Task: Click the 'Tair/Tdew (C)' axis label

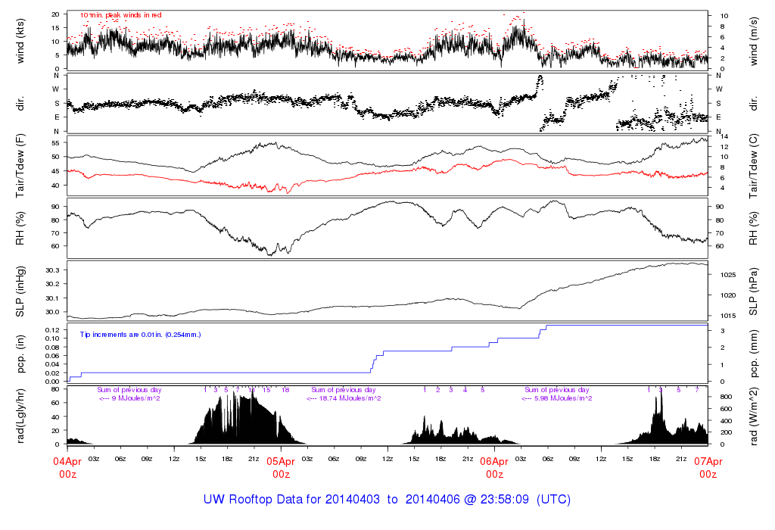Action: (x=753, y=166)
